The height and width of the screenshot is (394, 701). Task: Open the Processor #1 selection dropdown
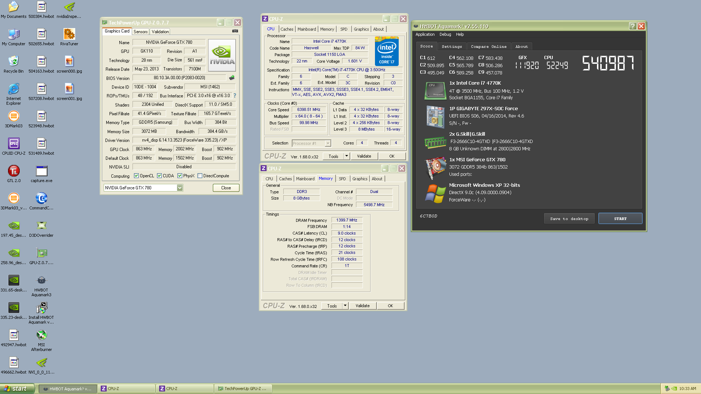click(328, 143)
